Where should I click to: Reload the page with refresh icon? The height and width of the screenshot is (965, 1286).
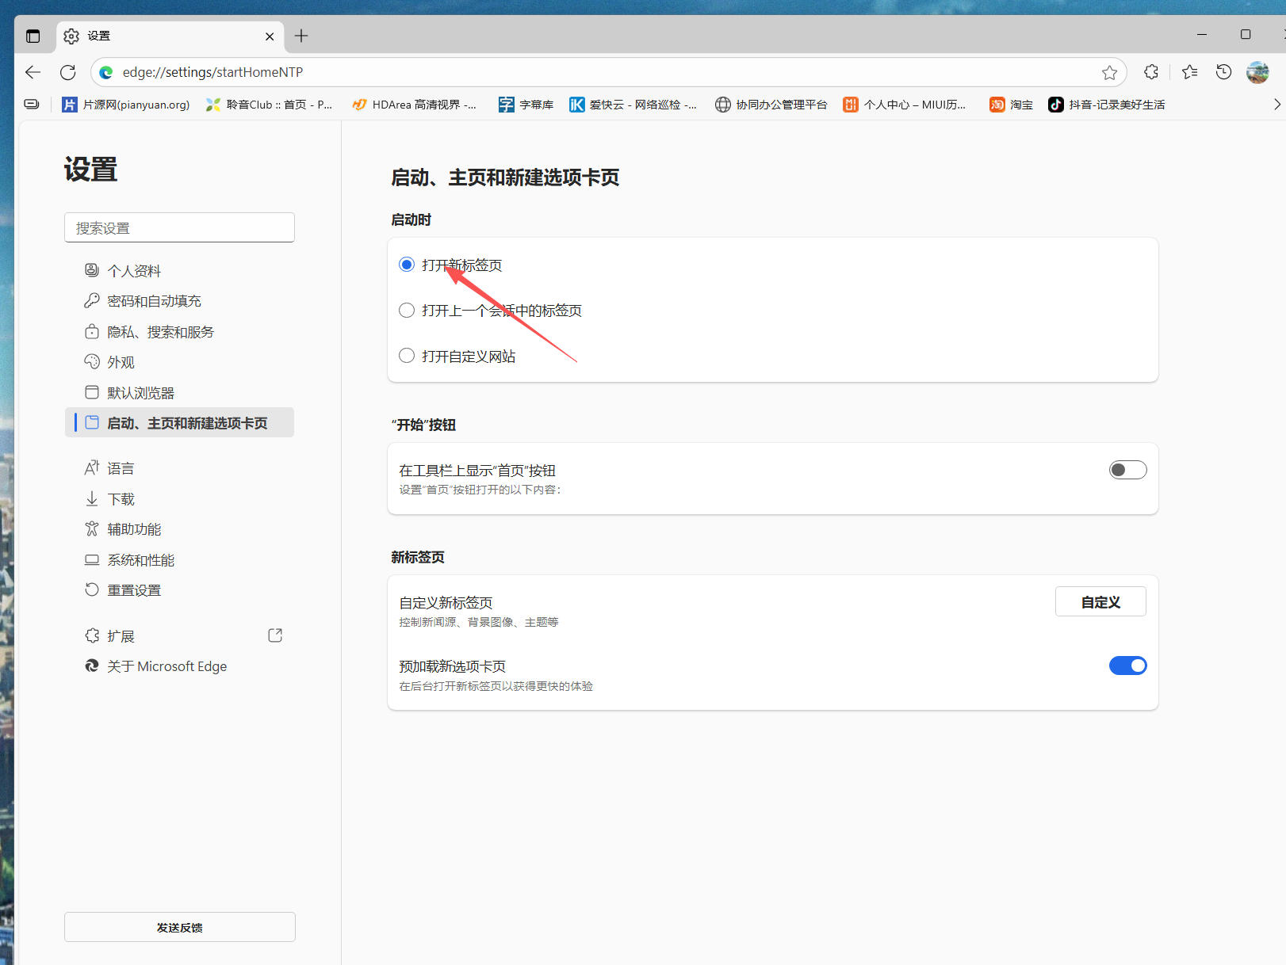pos(68,72)
